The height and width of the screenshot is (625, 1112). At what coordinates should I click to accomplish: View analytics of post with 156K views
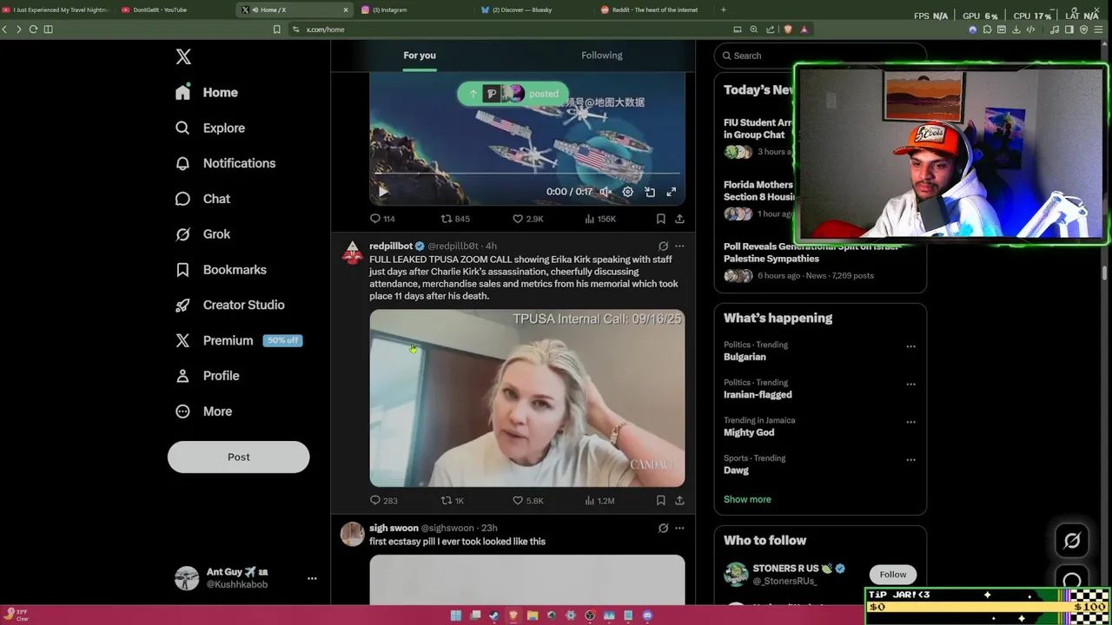600,219
